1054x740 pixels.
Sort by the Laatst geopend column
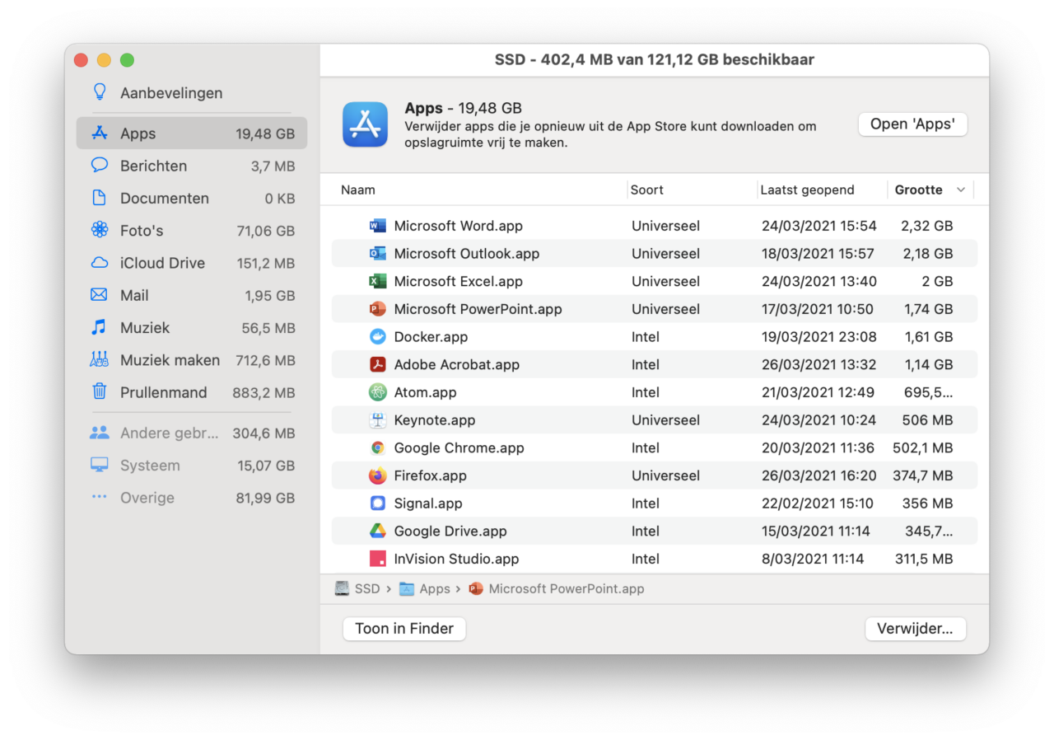[x=807, y=190]
